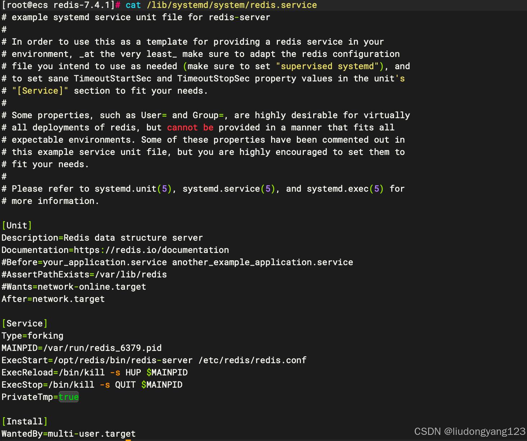
Task: Click the '#Before=your_application.service' line
Action: (177, 262)
